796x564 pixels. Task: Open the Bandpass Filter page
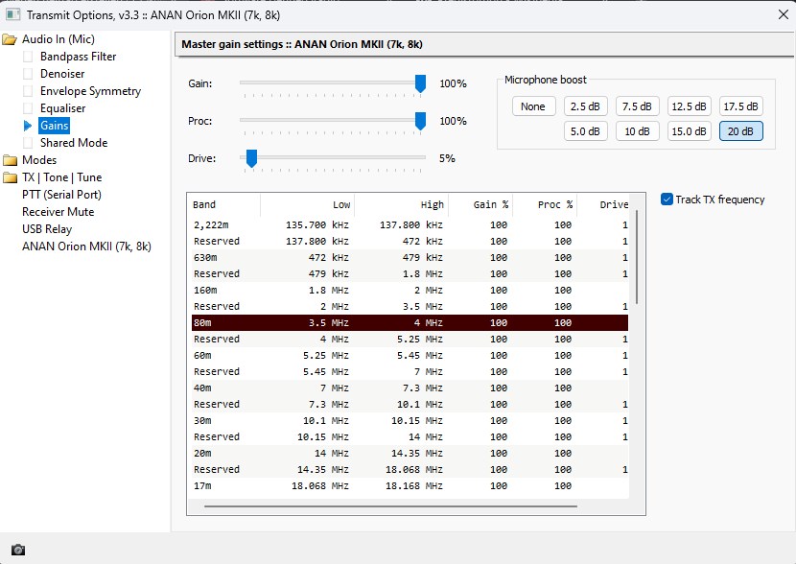[x=79, y=57]
